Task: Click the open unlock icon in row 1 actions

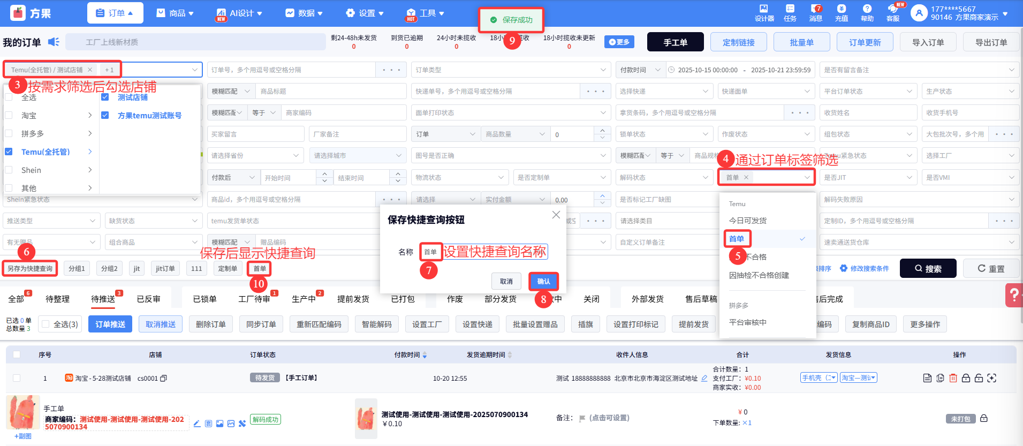Action: pyautogui.click(x=979, y=378)
